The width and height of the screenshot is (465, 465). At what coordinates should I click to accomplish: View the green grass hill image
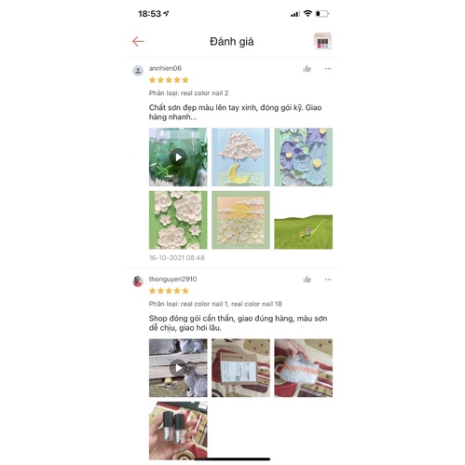point(303,220)
